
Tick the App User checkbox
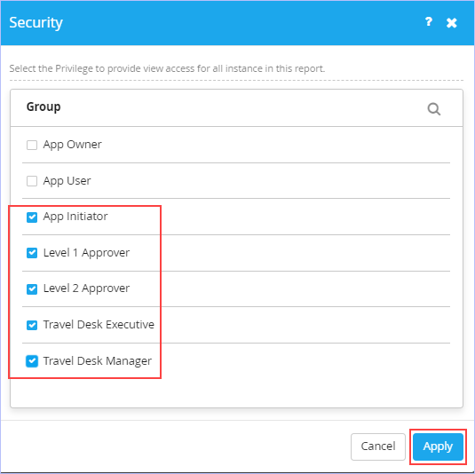click(32, 181)
